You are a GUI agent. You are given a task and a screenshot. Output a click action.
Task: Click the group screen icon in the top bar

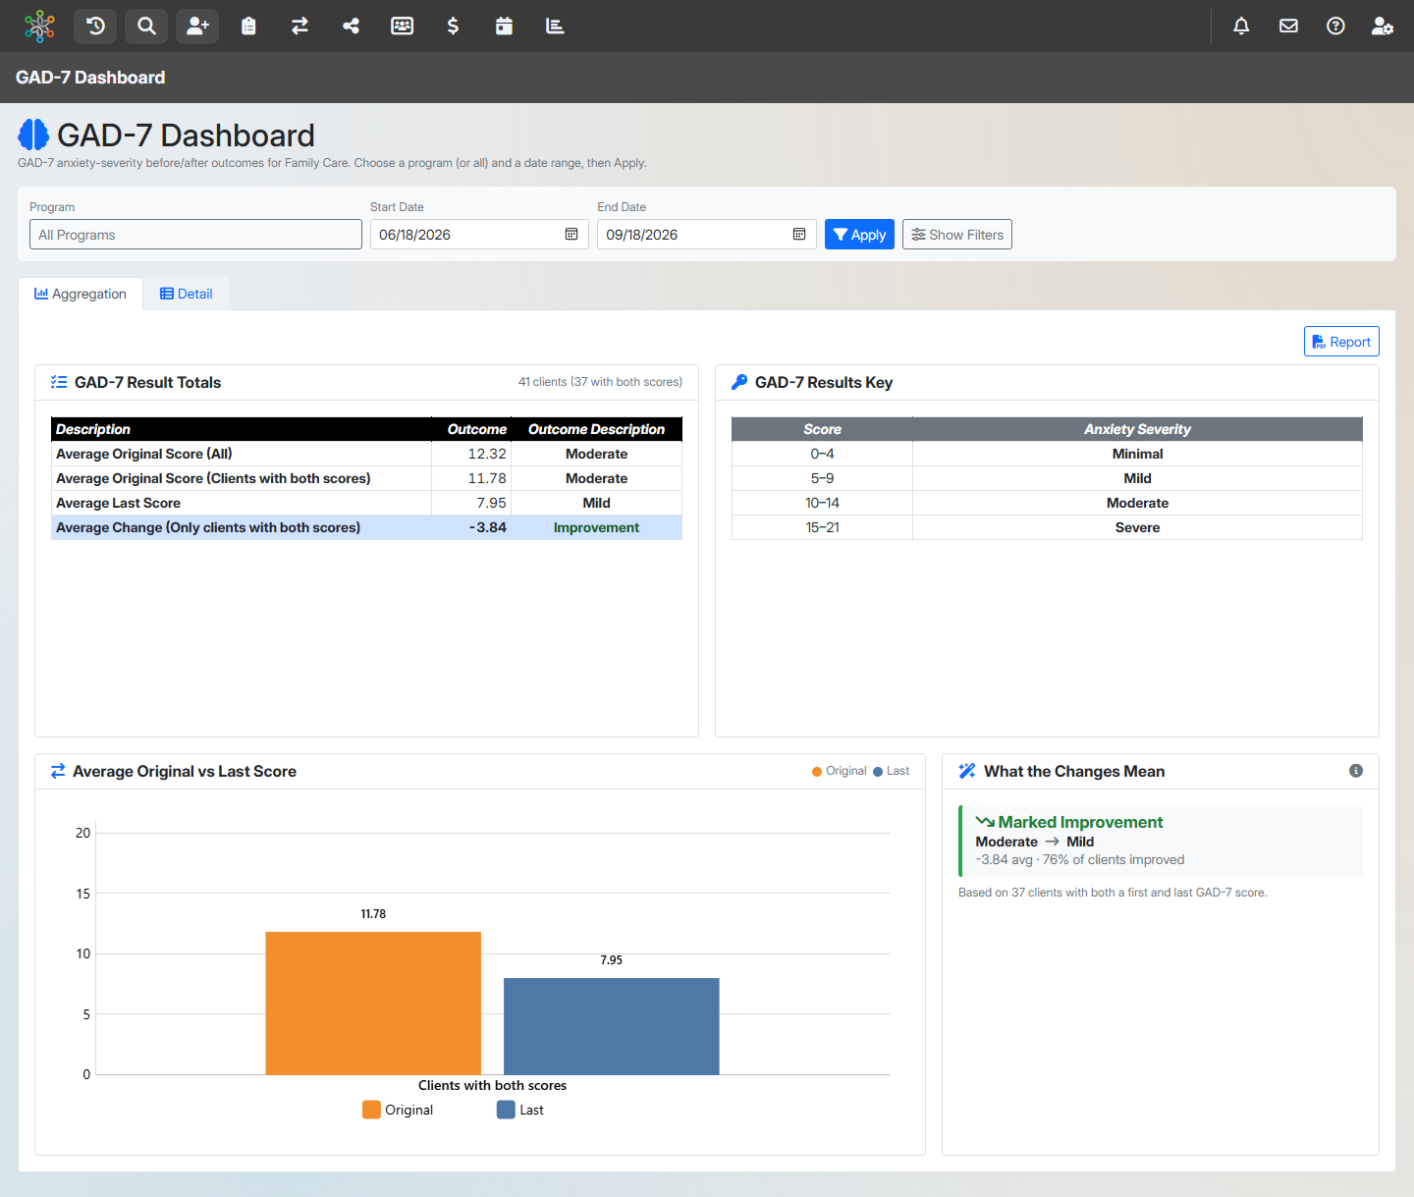[x=402, y=27]
